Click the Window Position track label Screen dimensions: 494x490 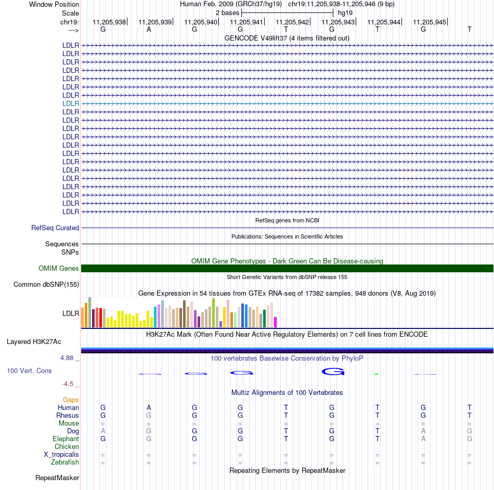(x=54, y=4)
